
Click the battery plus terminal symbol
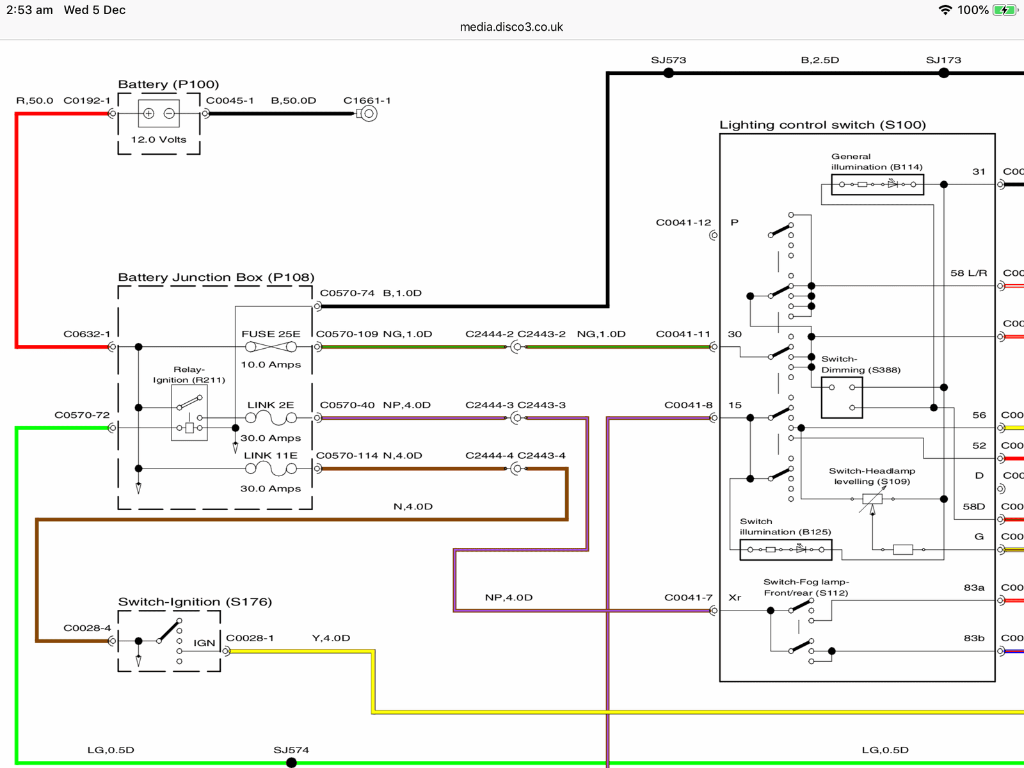pos(148,113)
